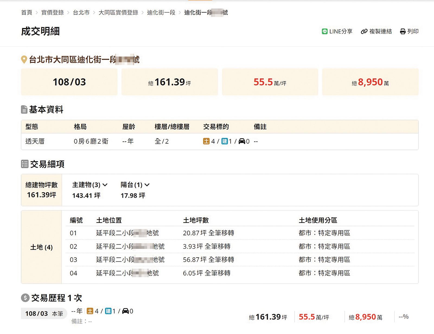Image resolution: width=434 pixels, height=334 pixels.
Task: Click the car parking icon in table
Action: click(242, 141)
